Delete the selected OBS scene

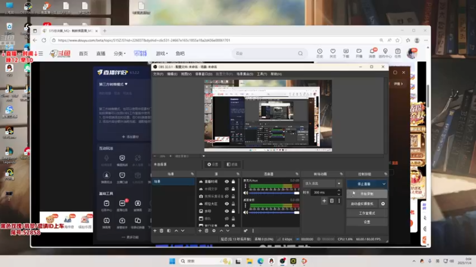(x=161, y=231)
